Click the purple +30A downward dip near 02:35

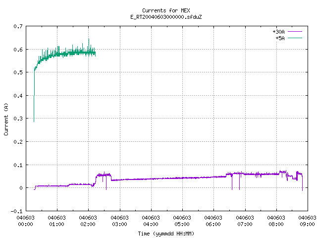click(x=106, y=183)
